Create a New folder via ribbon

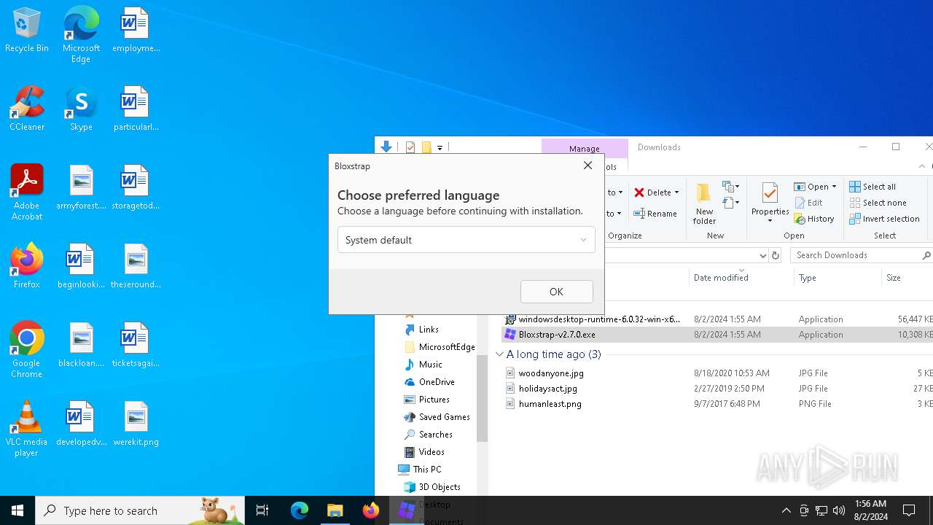click(704, 203)
